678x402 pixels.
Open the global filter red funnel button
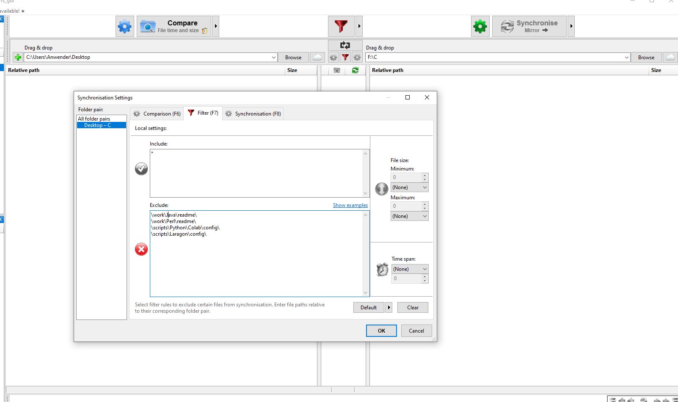[341, 26]
